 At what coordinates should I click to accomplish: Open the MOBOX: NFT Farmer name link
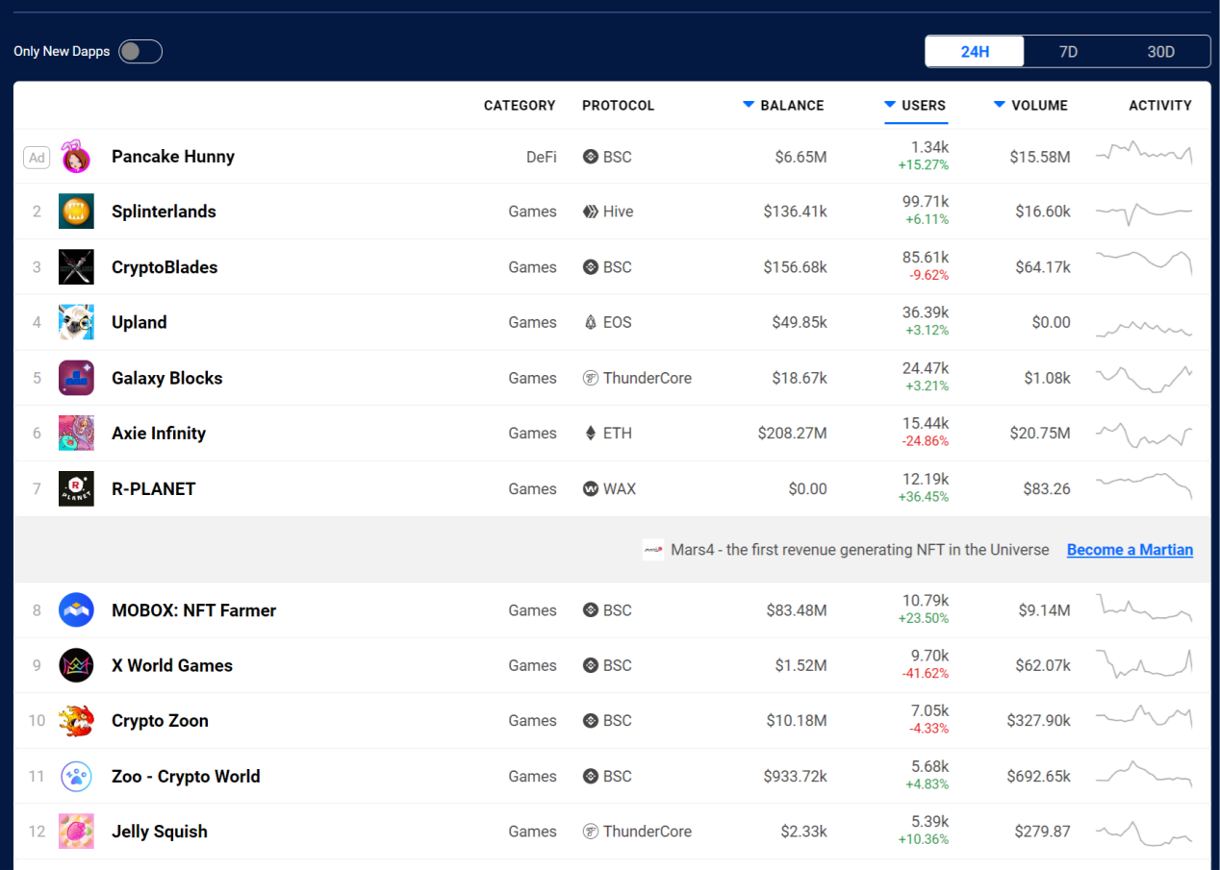pyautogui.click(x=193, y=610)
